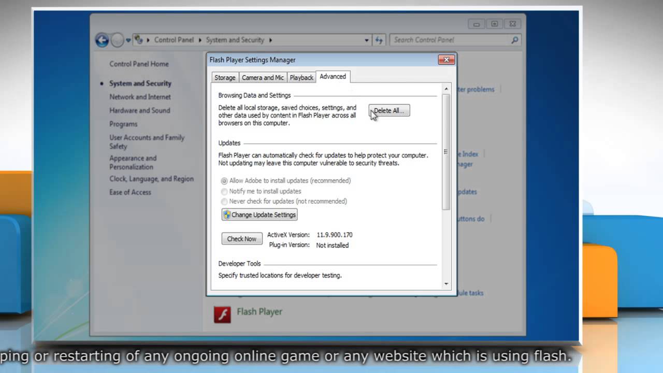The width and height of the screenshot is (663, 373).
Task: Switch to the Camera and Mic tab
Action: coord(263,77)
